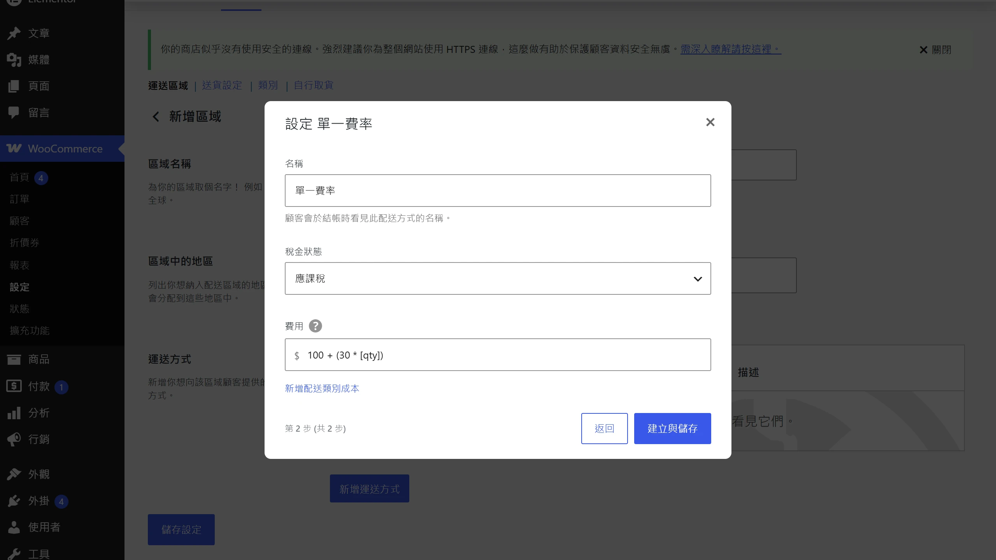Switch to 類別 section link
Viewport: 996px width, 560px height.
click(268, 85)
